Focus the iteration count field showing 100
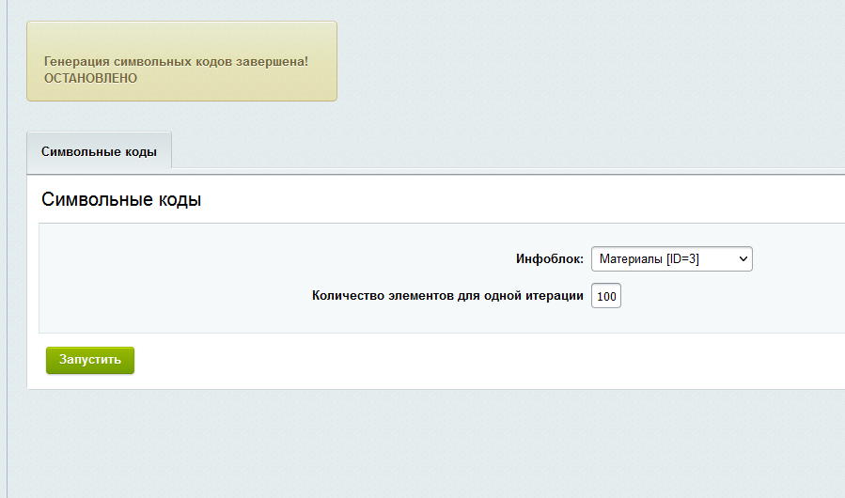The height and width of the screenshot is (498, 845). click(606, 297)
